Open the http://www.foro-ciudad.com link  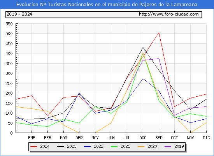[169, 14]
